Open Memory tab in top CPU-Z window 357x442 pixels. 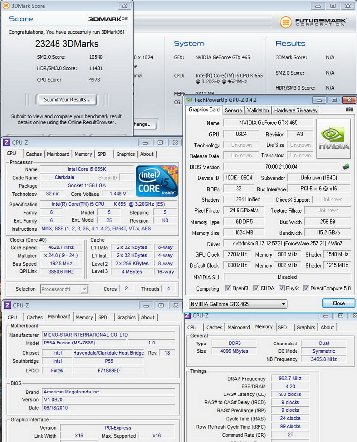(83, 154)
